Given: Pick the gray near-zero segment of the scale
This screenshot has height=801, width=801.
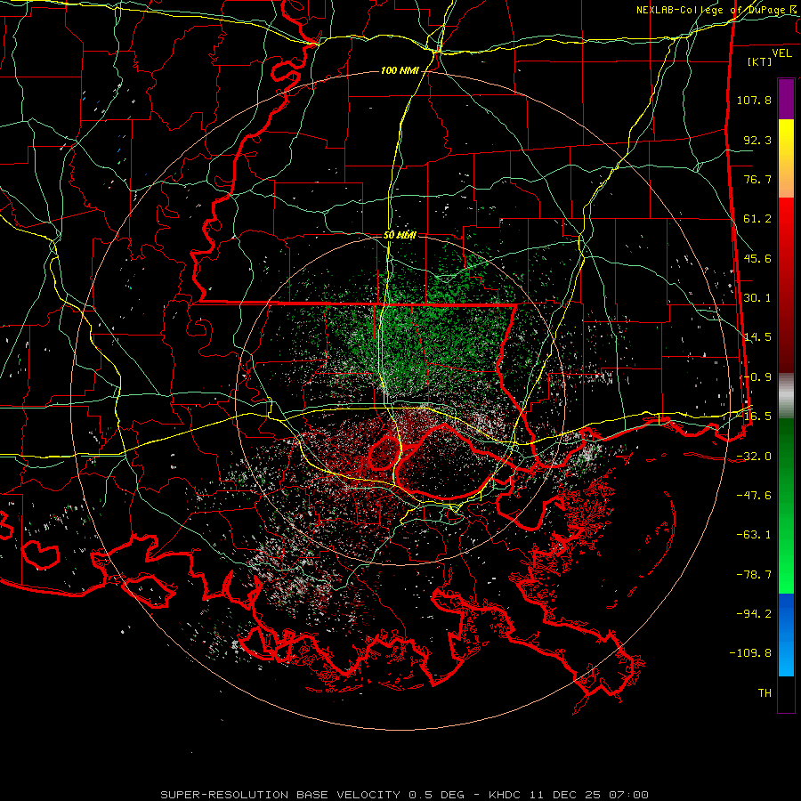Looking at the screenshot, I should [786, 396].
